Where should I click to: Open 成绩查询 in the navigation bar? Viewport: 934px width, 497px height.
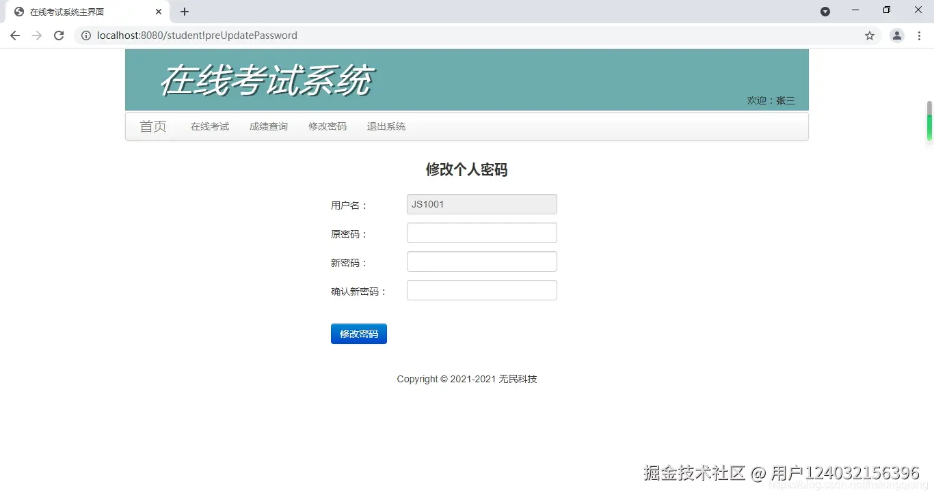[x=269, y=126]
